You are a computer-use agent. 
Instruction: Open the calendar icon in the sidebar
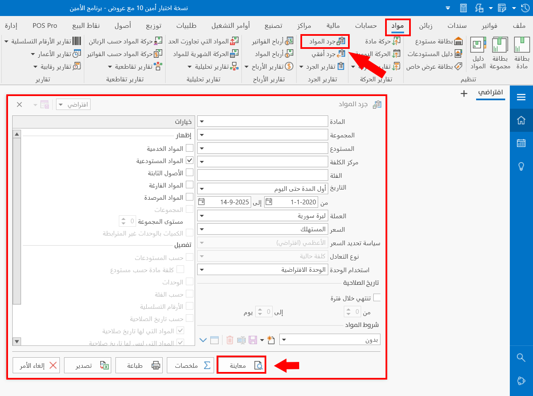pyautogui.click(x=521, y=142)
